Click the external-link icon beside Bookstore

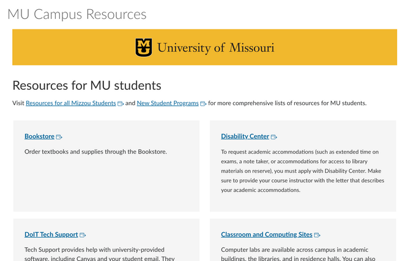tap(59, 137)
